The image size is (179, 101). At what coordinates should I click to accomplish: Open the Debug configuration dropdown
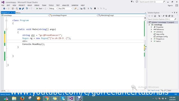pyautogui.click(x=53, y=9)
